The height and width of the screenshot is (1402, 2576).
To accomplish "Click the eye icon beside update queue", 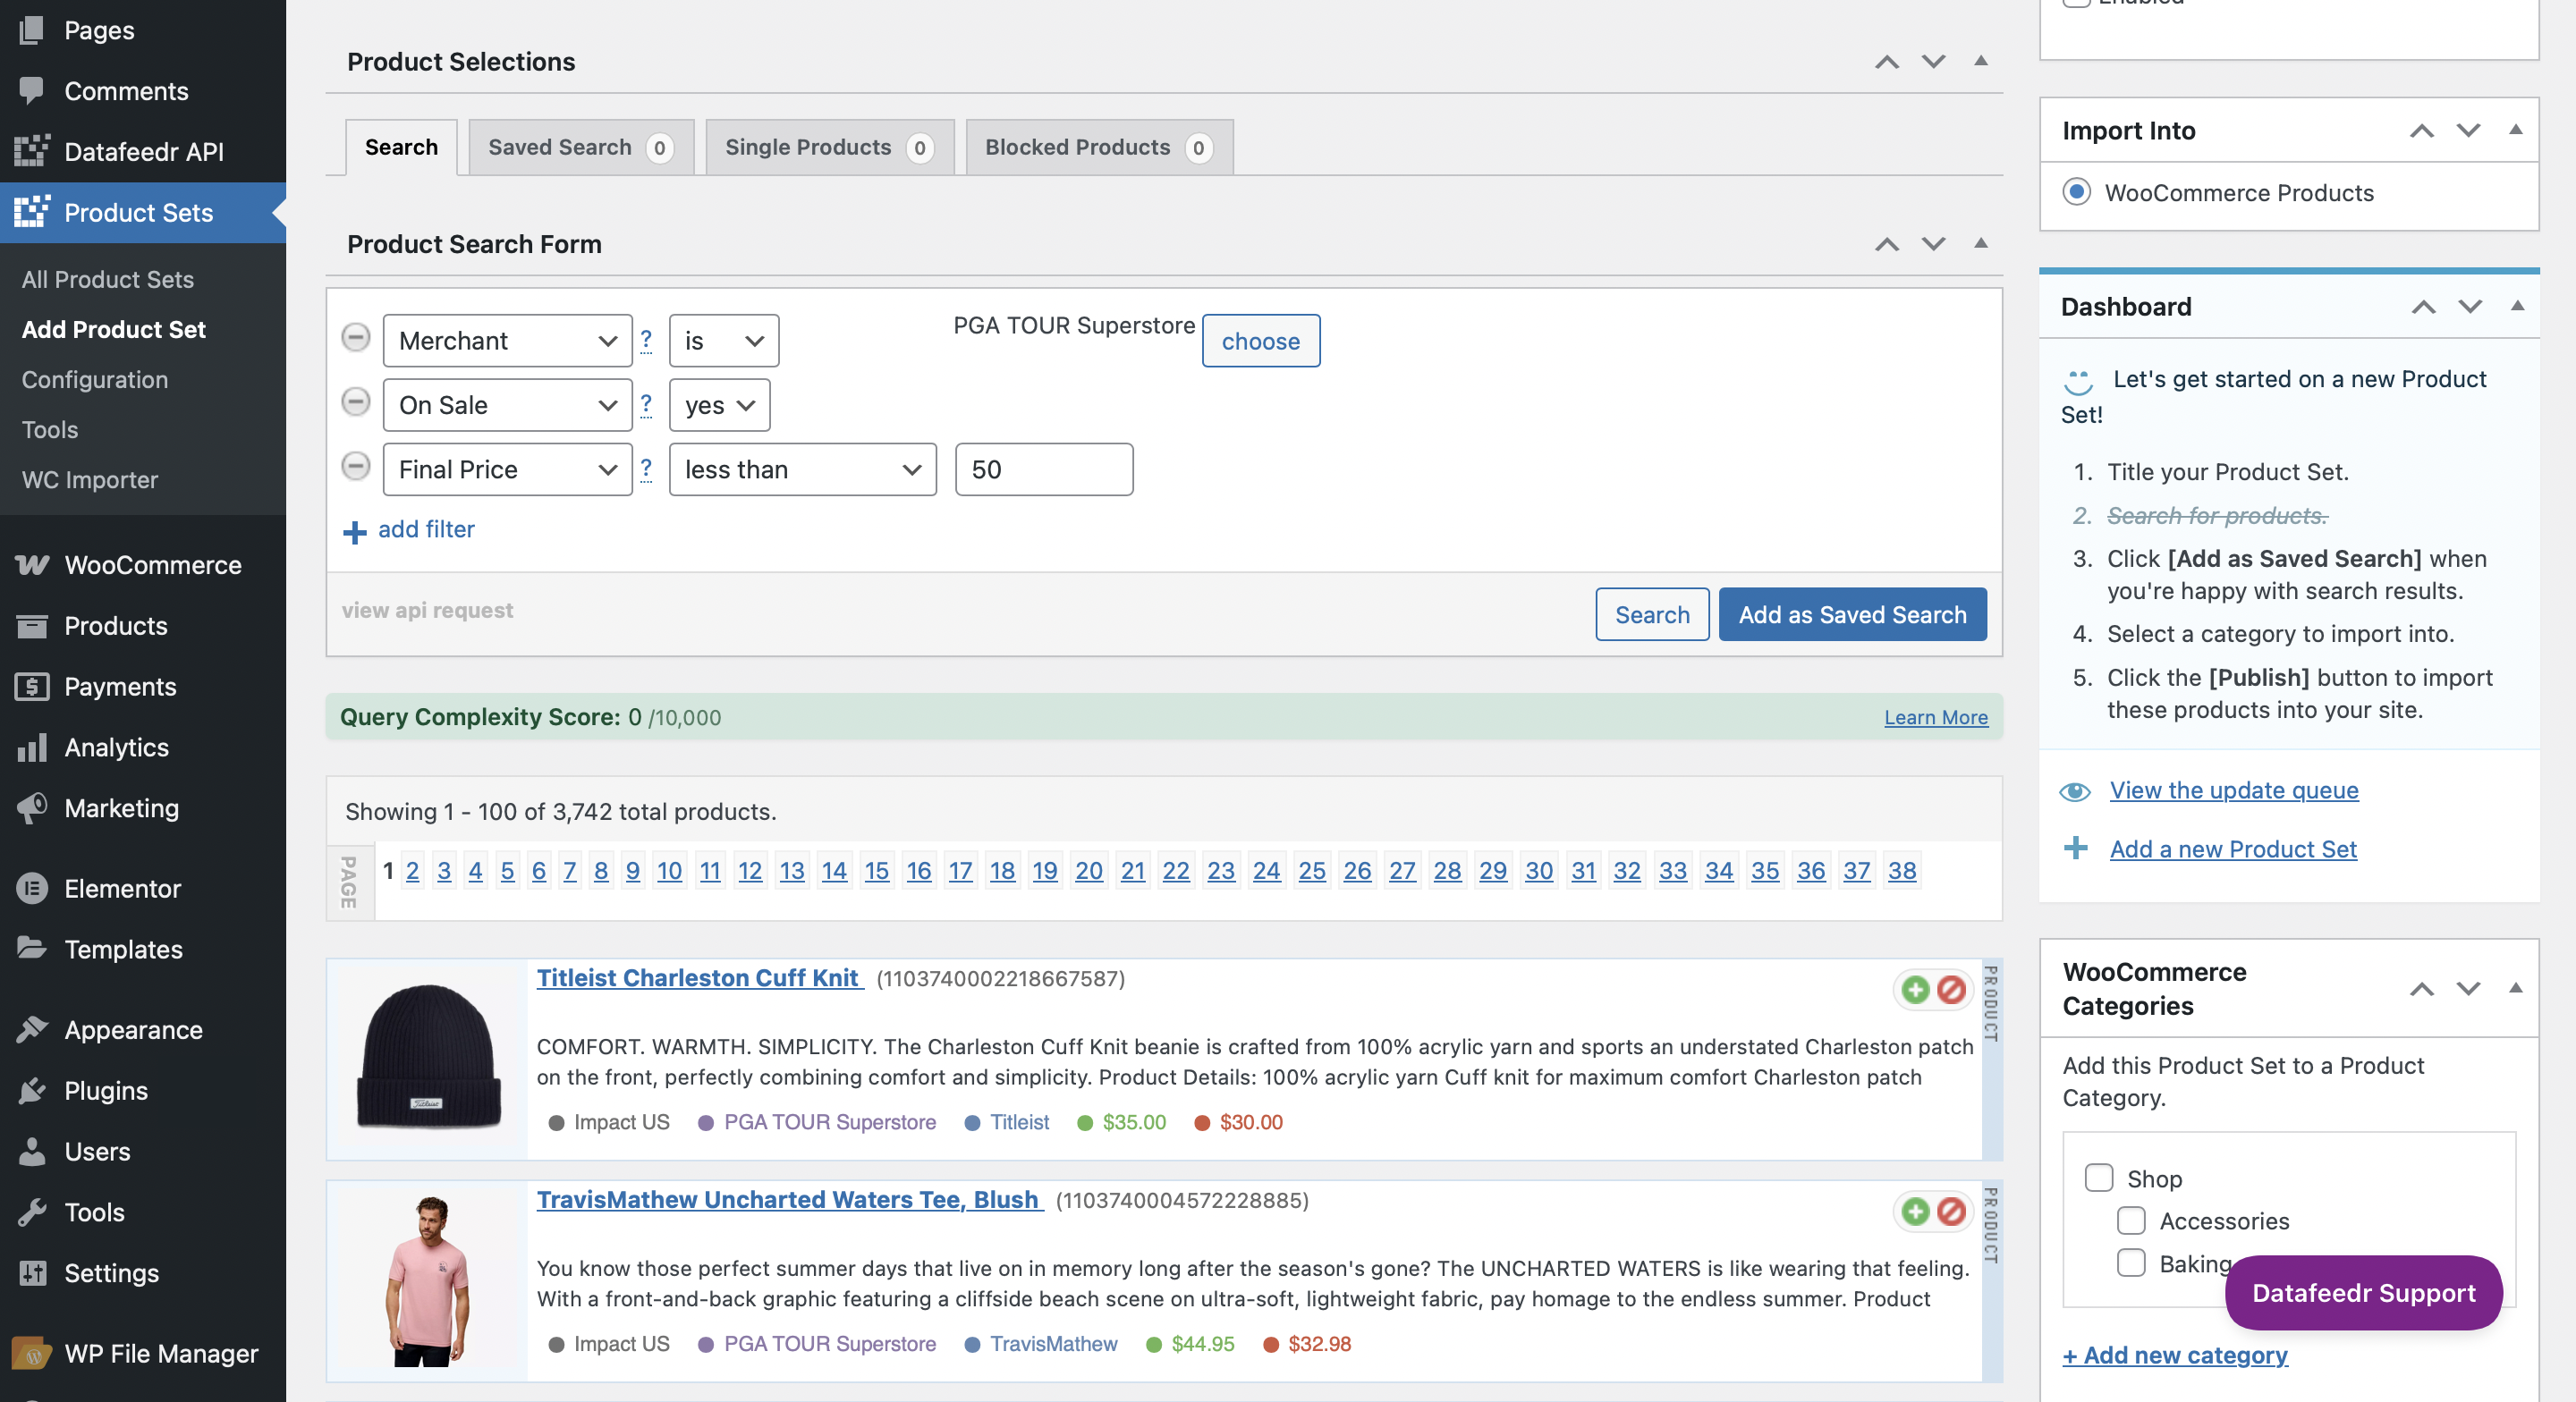I will (2075, 792).
